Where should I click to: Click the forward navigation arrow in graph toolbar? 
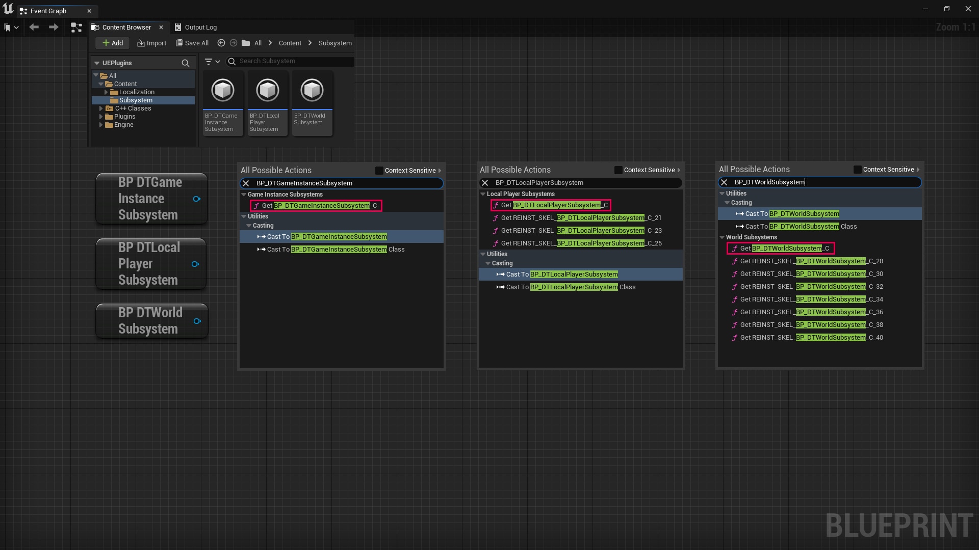(x=54, y=28)
